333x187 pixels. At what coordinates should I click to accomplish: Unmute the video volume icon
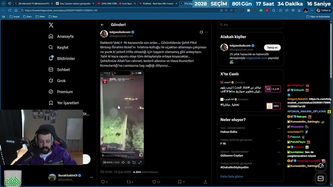(x=123, y=162)
